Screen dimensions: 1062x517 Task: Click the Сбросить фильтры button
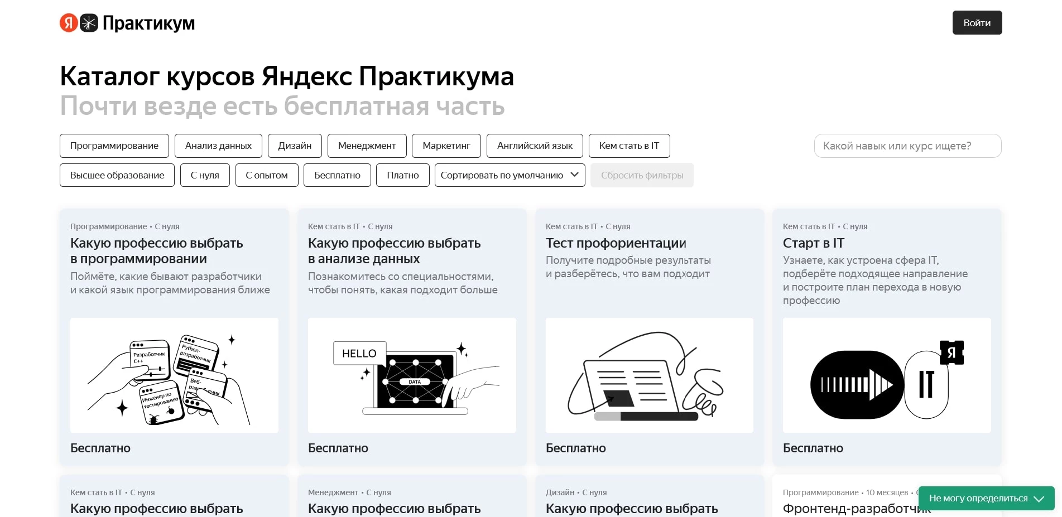(642, 175)
